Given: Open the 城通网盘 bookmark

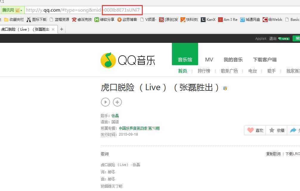Looking at the screenshot, I should [250, 19].
